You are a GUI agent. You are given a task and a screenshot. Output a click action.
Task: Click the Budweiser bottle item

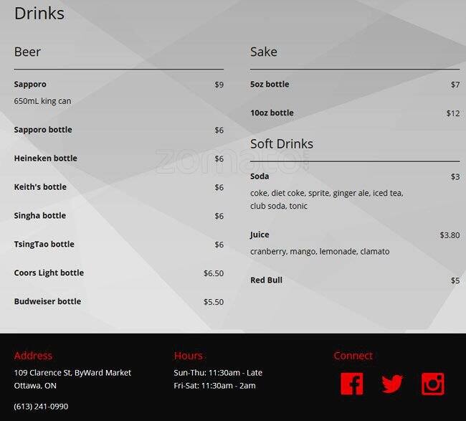[47, 302]
